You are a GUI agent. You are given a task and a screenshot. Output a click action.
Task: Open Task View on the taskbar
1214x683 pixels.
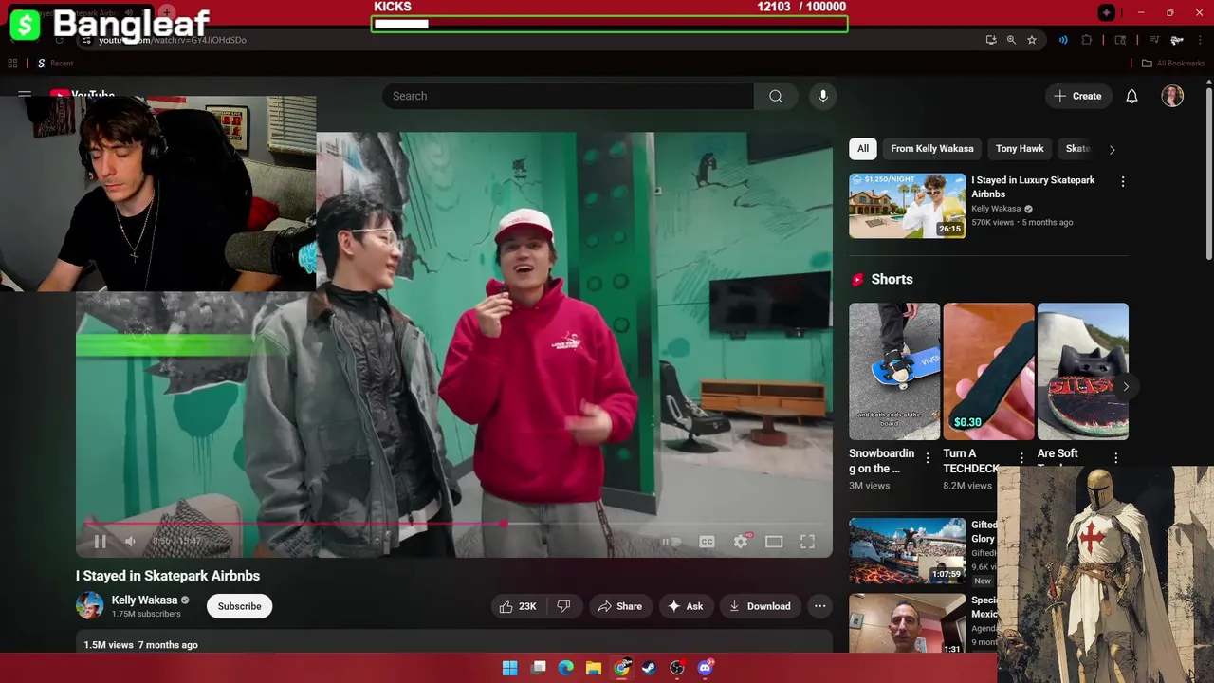pyautogui.click(x=539, y=668)
